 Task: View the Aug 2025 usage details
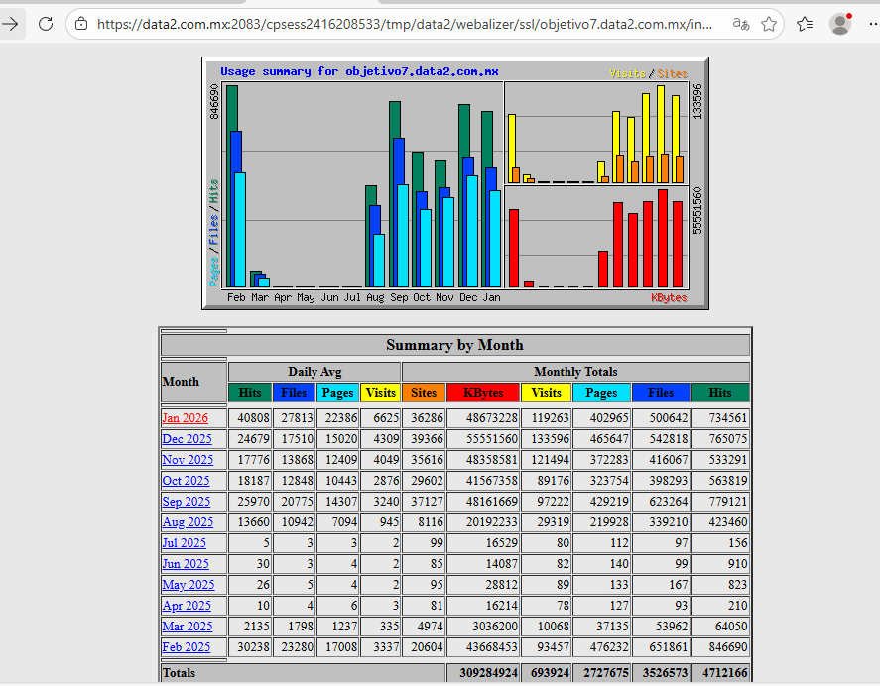point(188,522)
